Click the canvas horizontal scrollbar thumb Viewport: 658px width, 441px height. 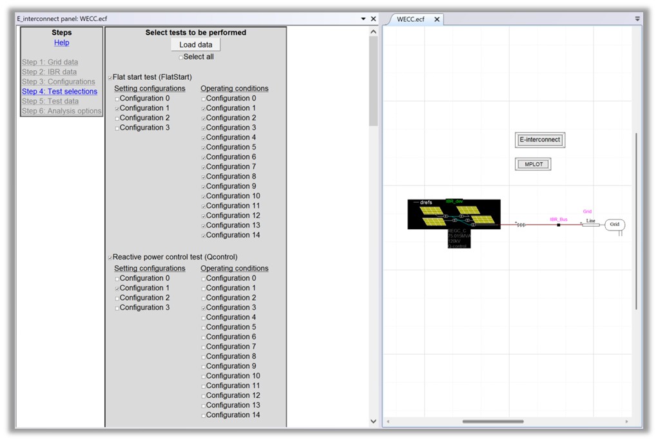(493, 422)
